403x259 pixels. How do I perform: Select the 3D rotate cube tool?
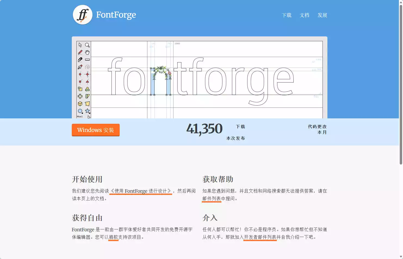pos(80,104)
